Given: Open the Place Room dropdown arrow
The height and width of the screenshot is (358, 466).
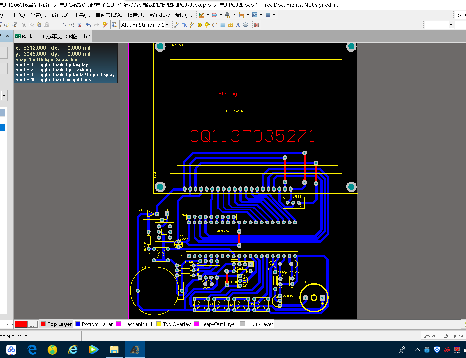Looking at the screenshot, I should point(261,15).
